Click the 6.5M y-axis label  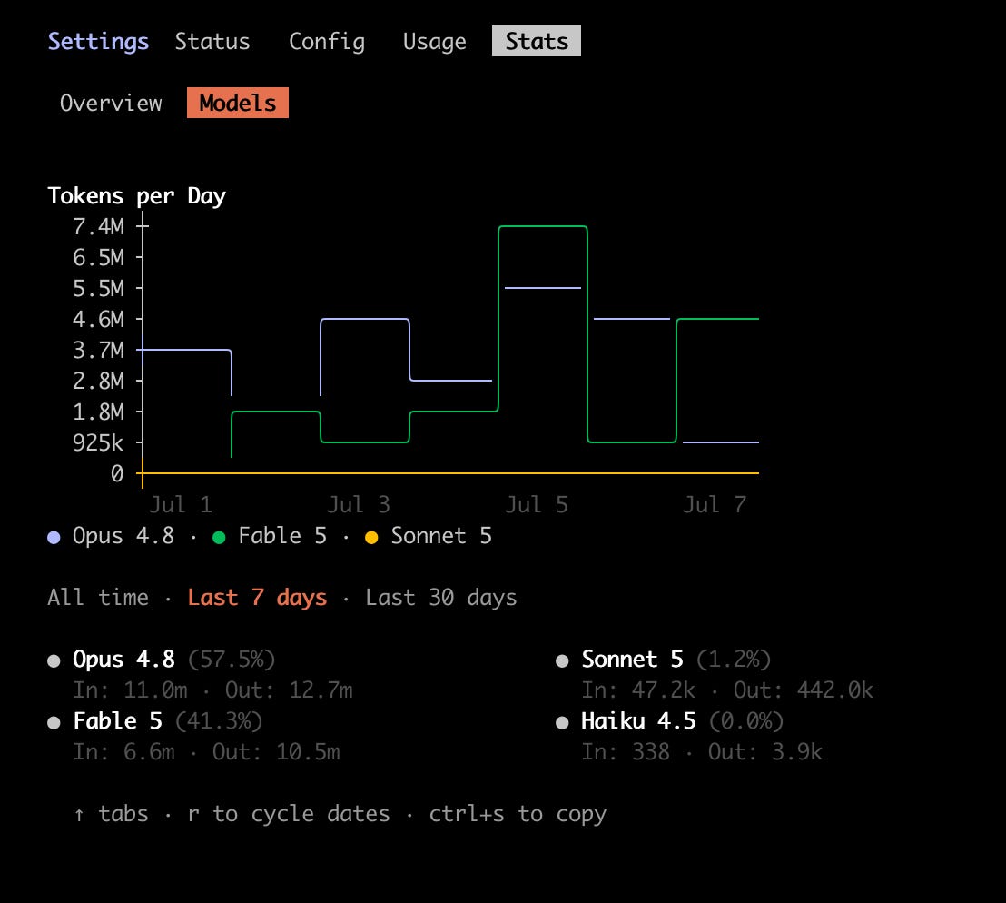coord(98,257)
